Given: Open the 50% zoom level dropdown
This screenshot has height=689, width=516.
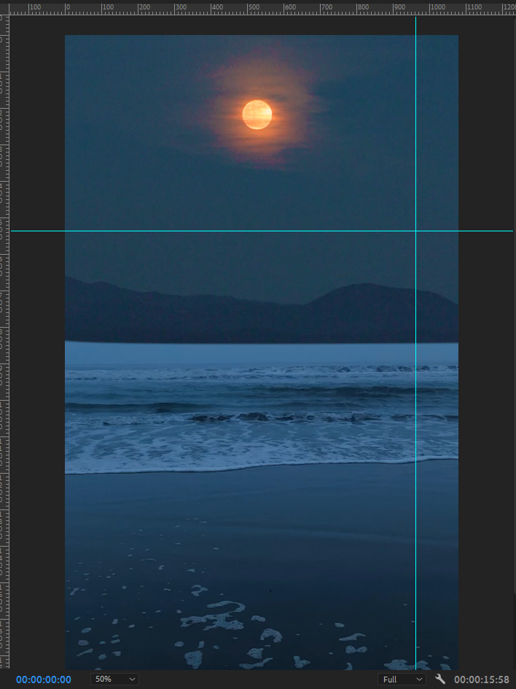Looking at the screenshot, I should tap(114, 679).
